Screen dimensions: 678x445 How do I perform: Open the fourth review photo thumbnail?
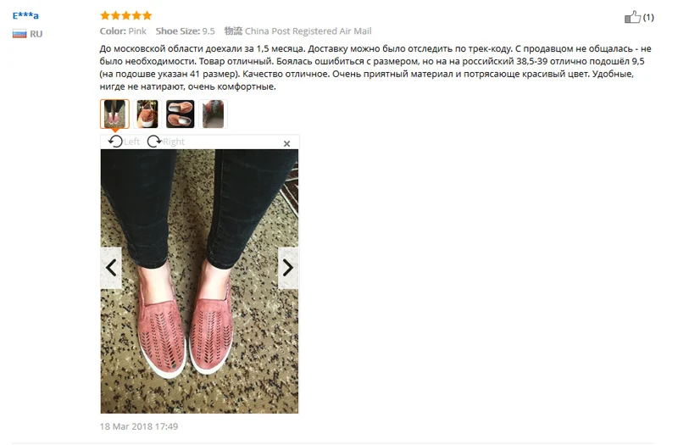(x=213, y=114)
